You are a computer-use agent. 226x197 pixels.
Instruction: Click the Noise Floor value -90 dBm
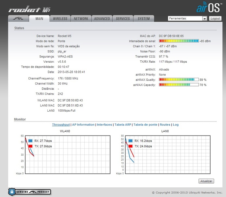(x=164, y=52)
